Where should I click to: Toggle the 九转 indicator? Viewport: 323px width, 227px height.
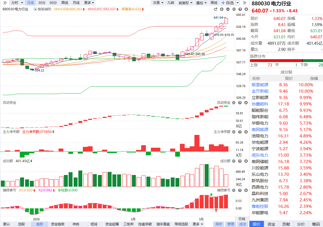(x=170, y=3)
